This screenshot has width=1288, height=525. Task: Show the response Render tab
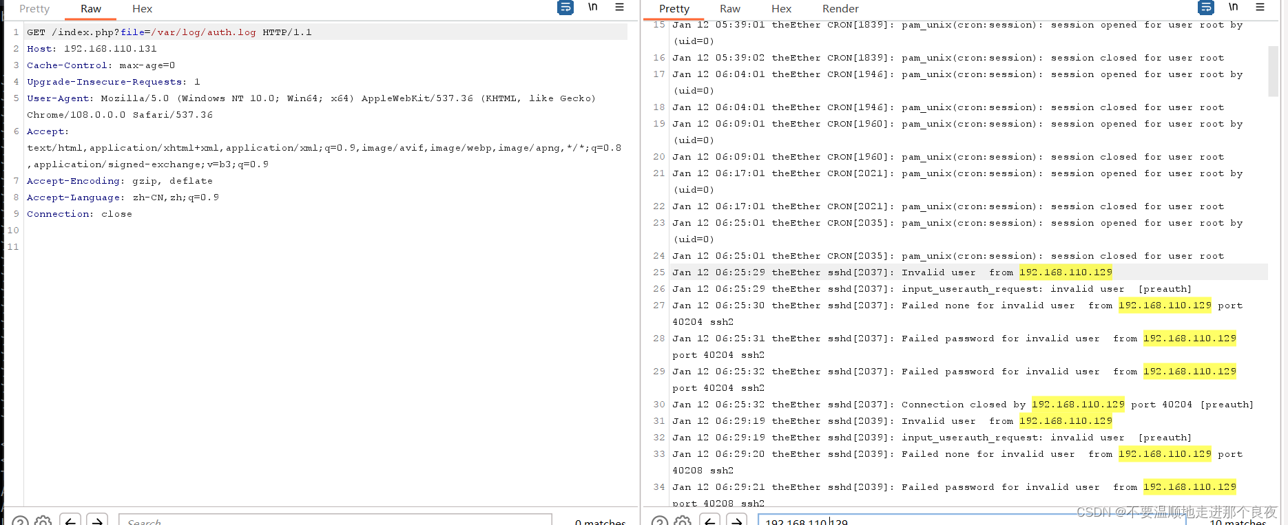840,9
